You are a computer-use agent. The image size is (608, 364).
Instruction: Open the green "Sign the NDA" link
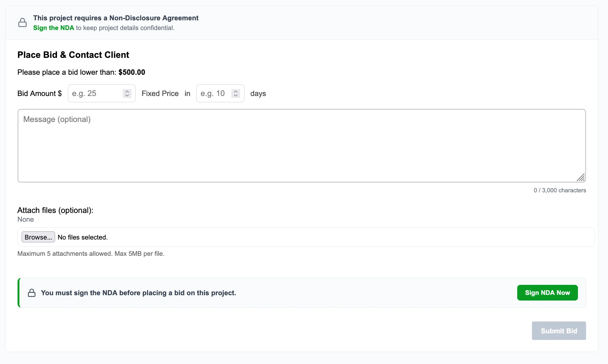54,28
